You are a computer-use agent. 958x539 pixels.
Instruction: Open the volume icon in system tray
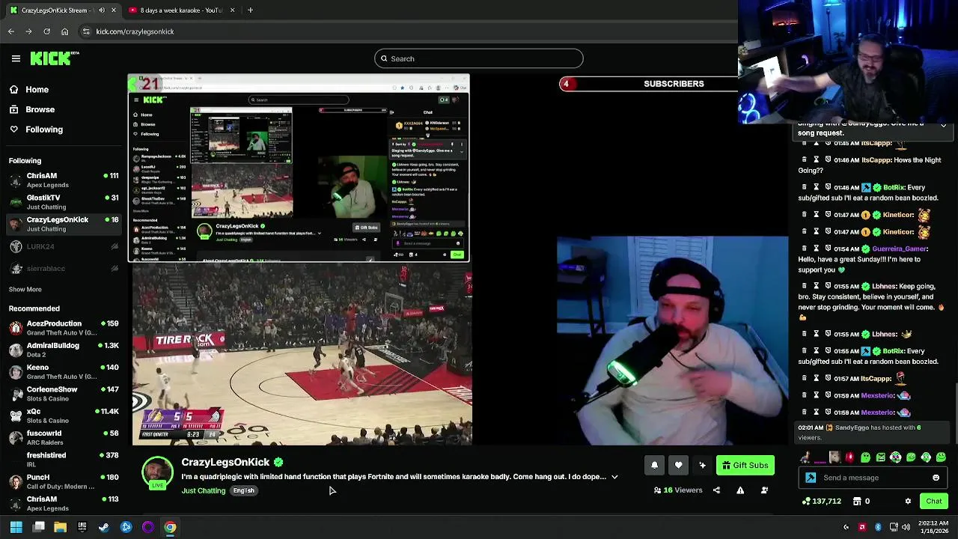pos(906,527)
